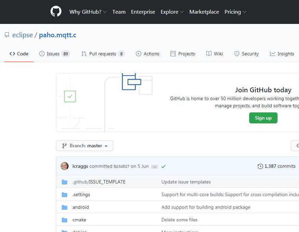The width and height of the screenshot is (299, 232).
Task: Open the Projects tab
Action: click(183, 54)
